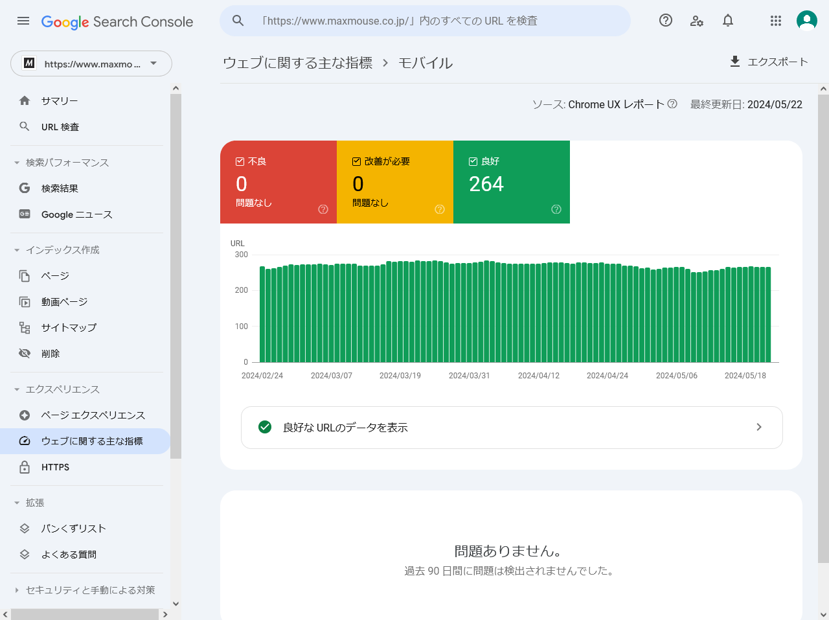Screen dimensions: 829x620
Task: Click the sitemap icon for サイトマップ
Action: click(25, 328)
